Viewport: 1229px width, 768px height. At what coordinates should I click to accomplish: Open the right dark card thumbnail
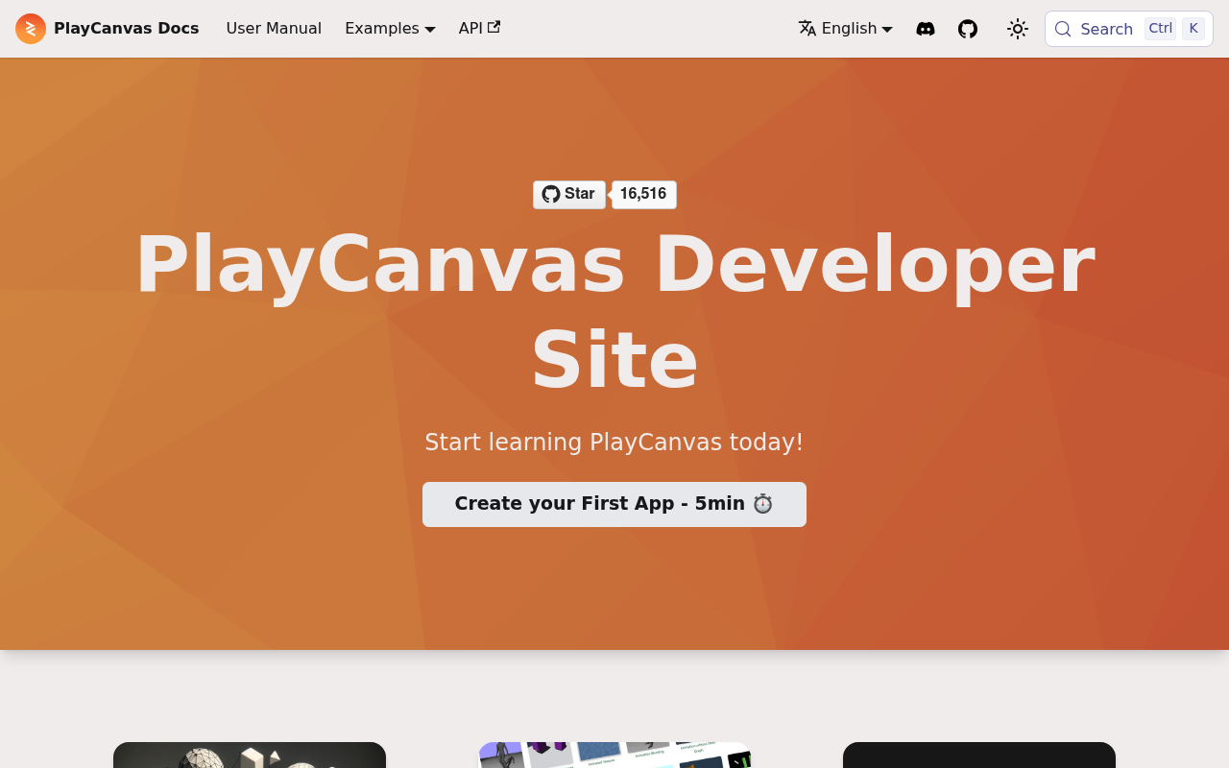pyautogui.click(x=979, y=756)
